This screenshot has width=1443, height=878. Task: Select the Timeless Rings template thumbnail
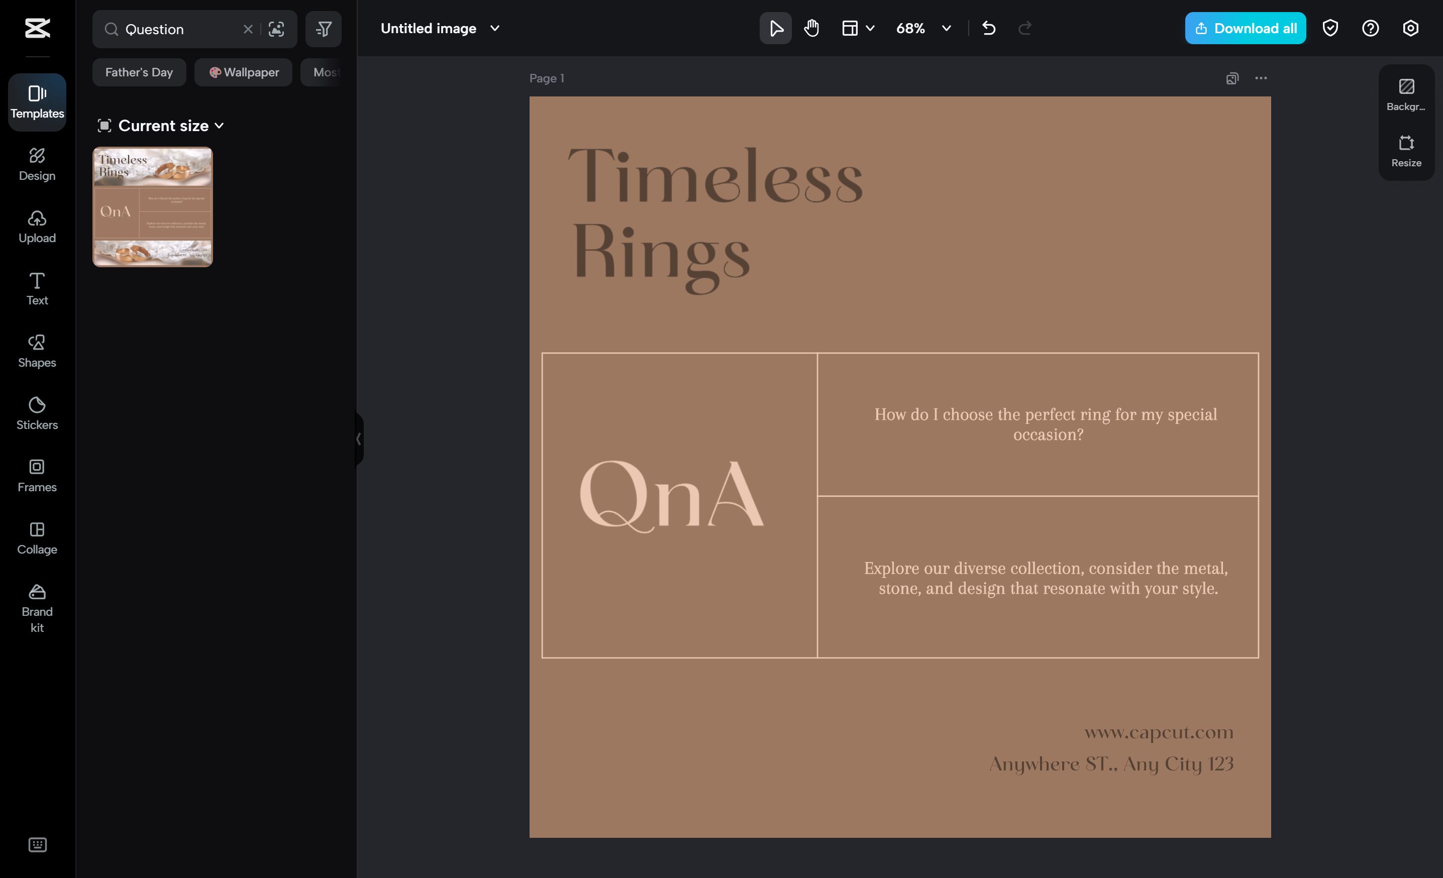pos(152,206)
